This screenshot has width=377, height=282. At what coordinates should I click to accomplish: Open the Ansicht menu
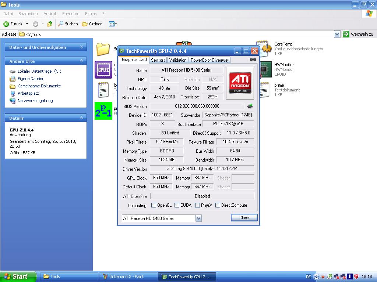coord(50,14)
